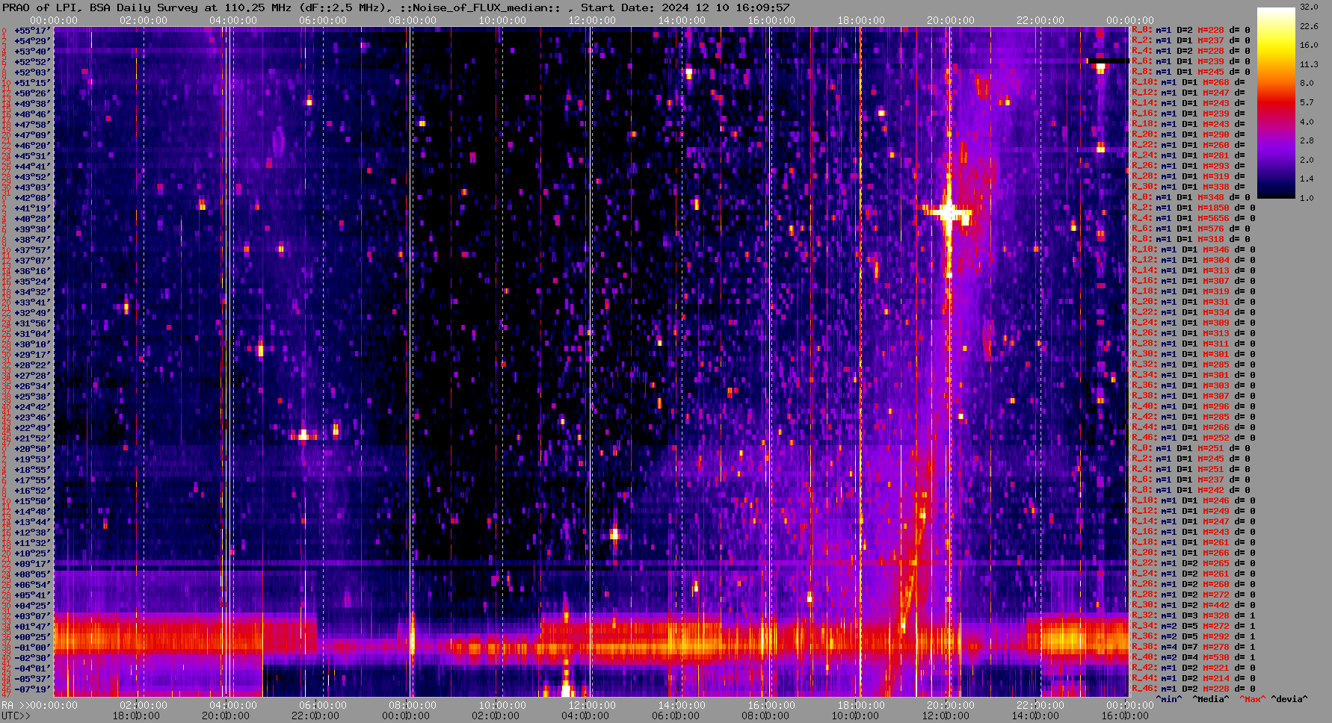The width and height of the screenshot is (1332, 723).
Task: Click the '^Media^' column footer label
Action: pos(1210,700)
